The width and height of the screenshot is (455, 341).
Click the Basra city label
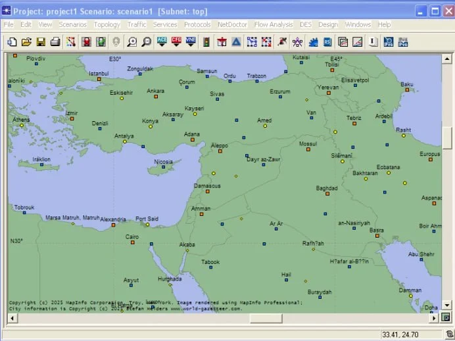[x=377, y=230]
